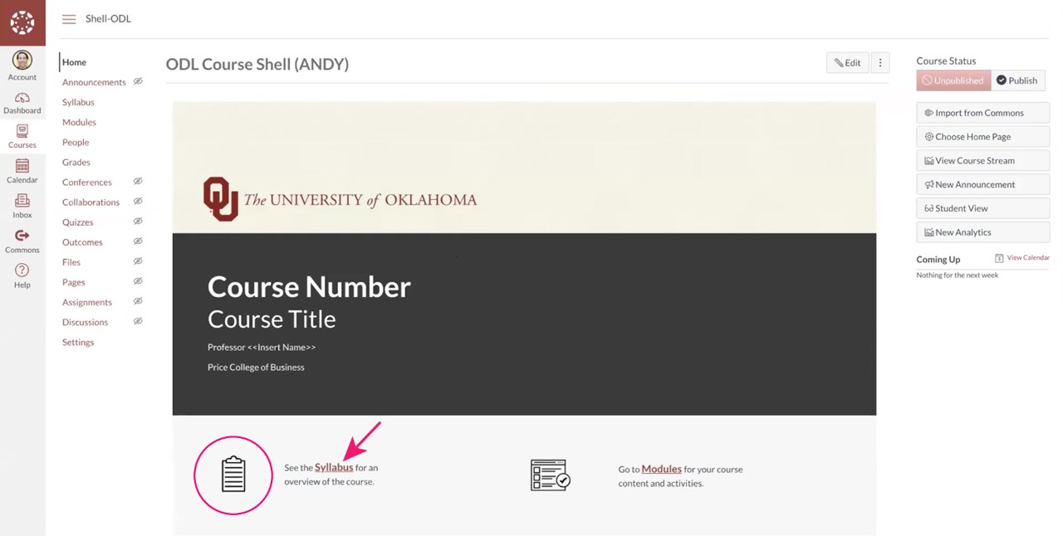Open Choose Home Page selector
The height and width of the screenshot is (536, 1063).
[x=982, y=137]
